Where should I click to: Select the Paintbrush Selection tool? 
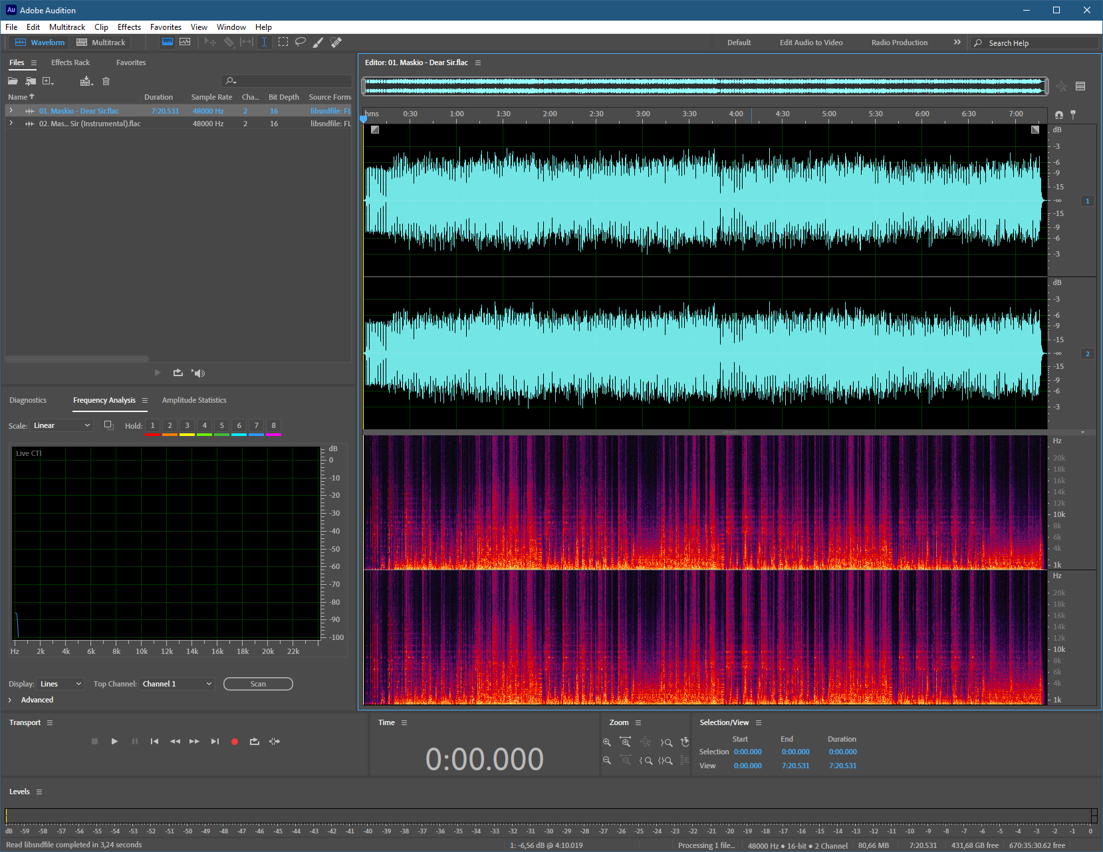[318, 42]
